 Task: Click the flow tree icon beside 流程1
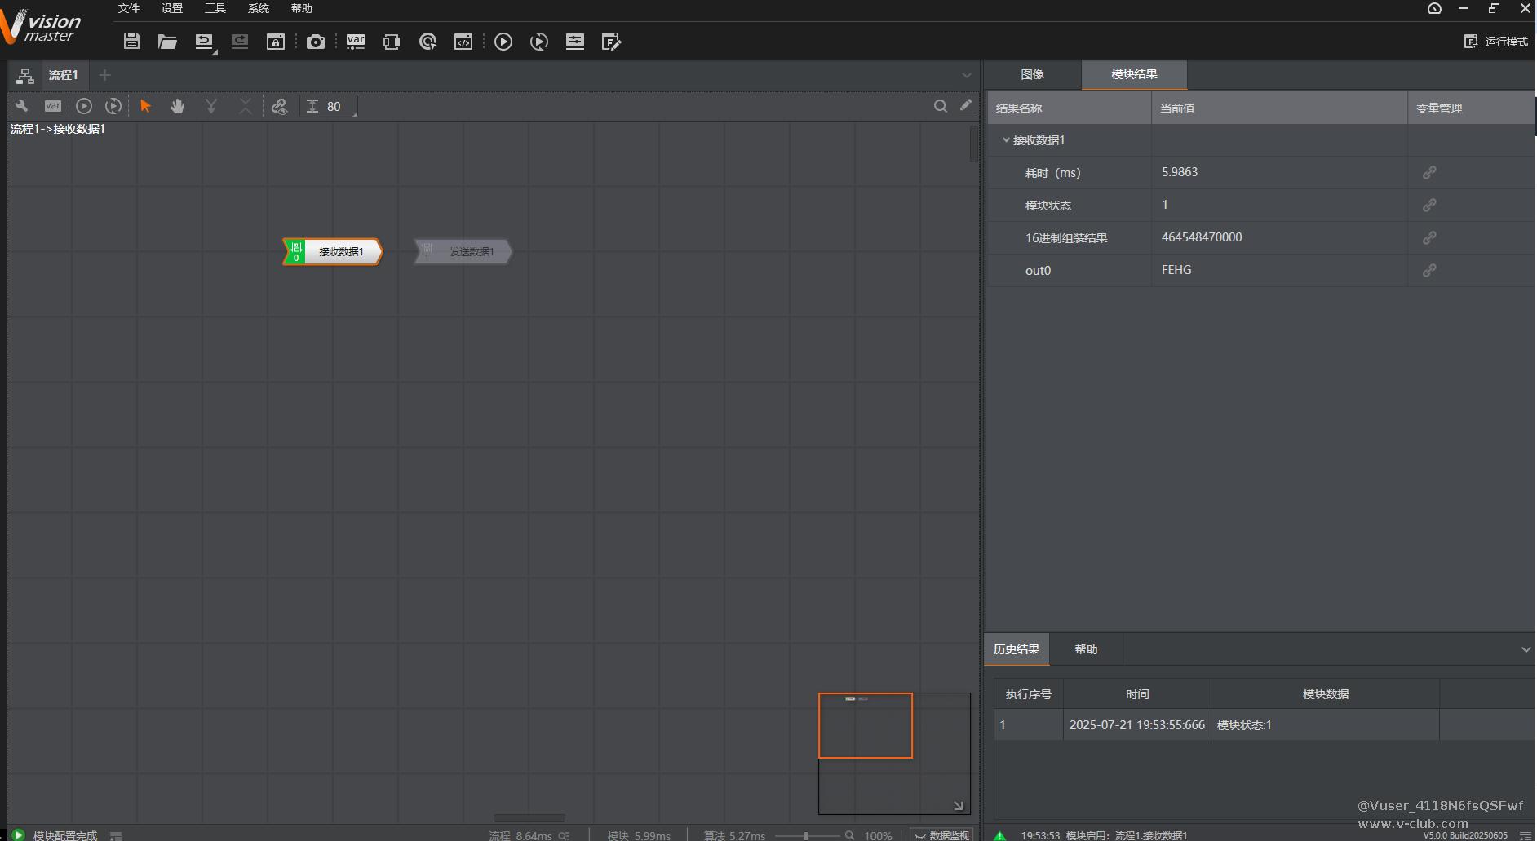(x=25, y=76)
